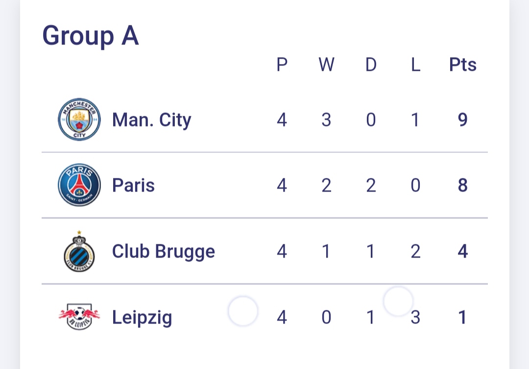The image size is (529, 369).
Task: Select the W column header
Action: point(326,65)
